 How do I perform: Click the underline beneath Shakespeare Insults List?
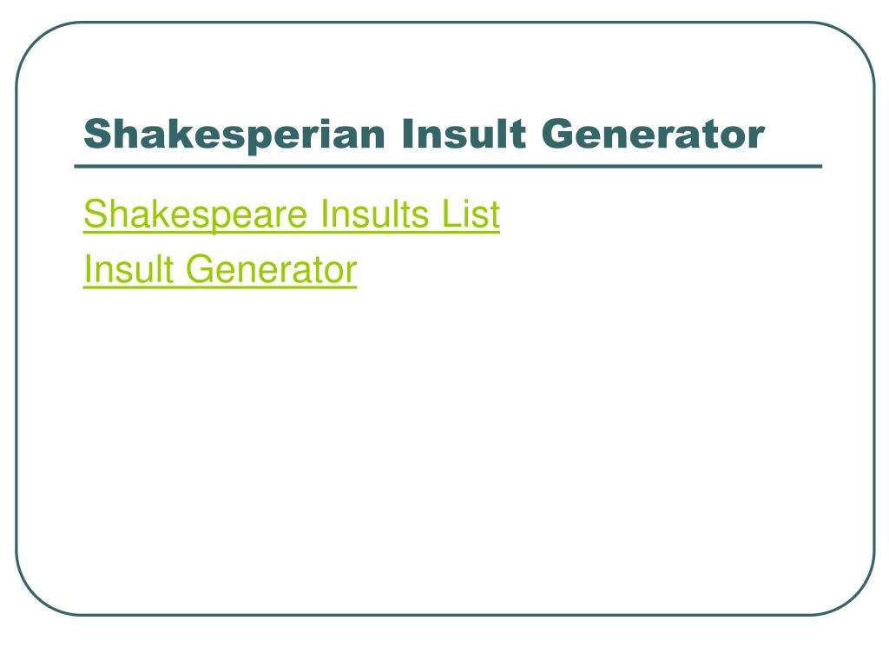point(292,232)
